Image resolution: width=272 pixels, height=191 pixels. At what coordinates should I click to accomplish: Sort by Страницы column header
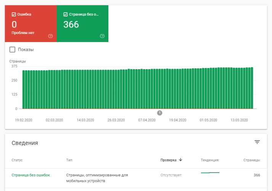251,160
